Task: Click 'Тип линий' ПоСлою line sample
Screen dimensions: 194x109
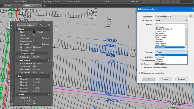Action: tap(37, 38)
